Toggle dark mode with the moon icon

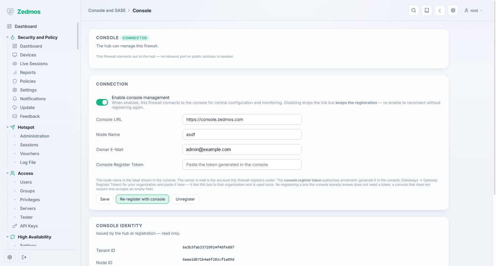coord(440,10)
